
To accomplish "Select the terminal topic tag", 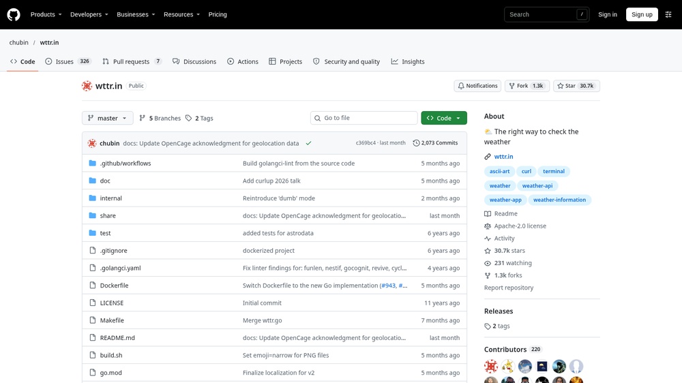I will pos(554,171).
